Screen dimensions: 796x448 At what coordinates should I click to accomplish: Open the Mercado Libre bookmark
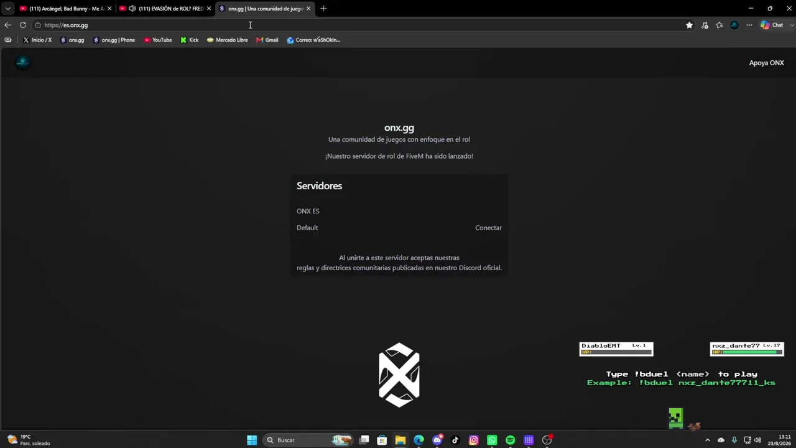tap(228, 40)
